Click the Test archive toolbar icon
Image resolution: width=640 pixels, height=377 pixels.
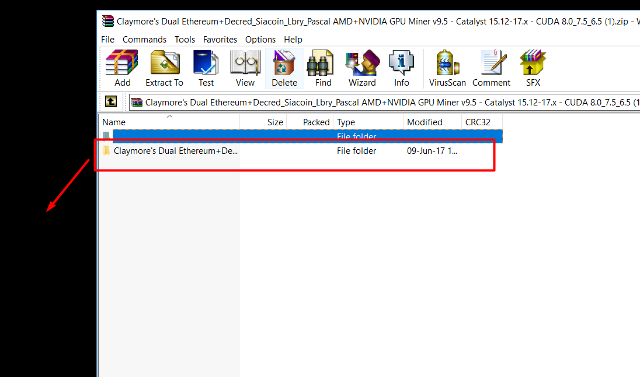point(206,68)
